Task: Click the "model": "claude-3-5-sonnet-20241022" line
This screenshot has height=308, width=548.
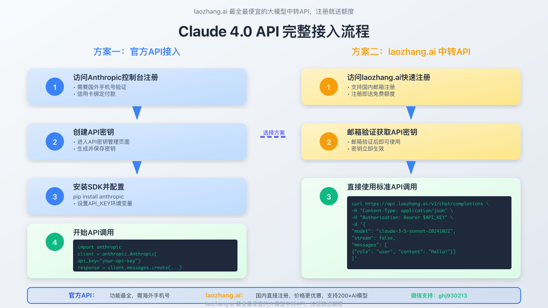Action: click(x=404, y=231)
